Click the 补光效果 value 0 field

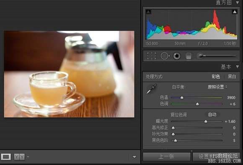pyautogui.click(x=234, y=134)
